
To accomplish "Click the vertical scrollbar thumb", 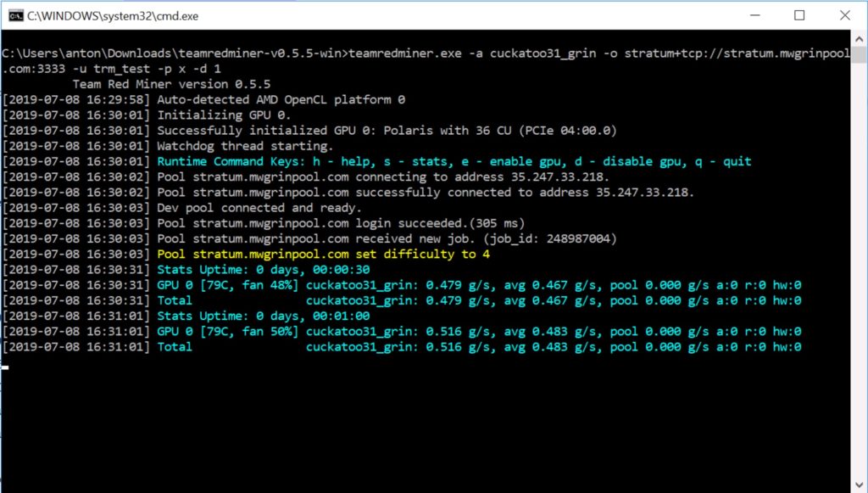I will (x=860, y=54).
